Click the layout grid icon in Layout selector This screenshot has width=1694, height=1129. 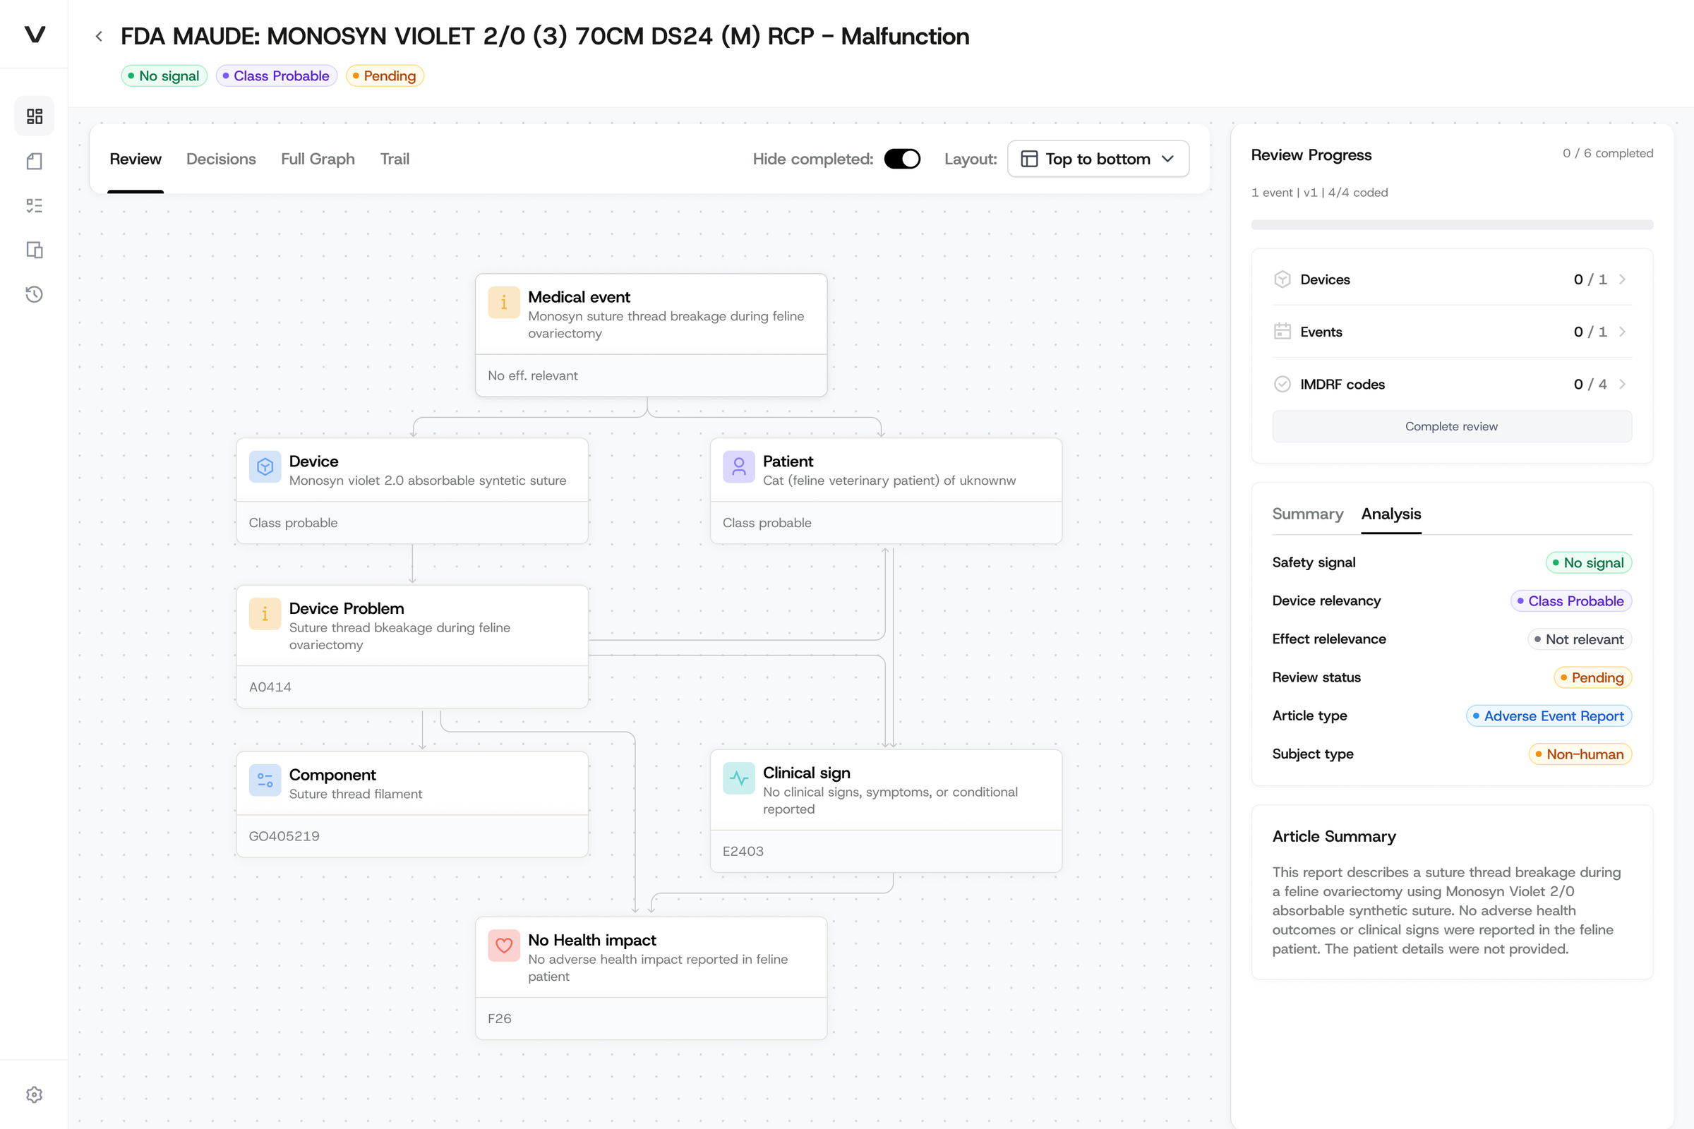pos(1029,159)
